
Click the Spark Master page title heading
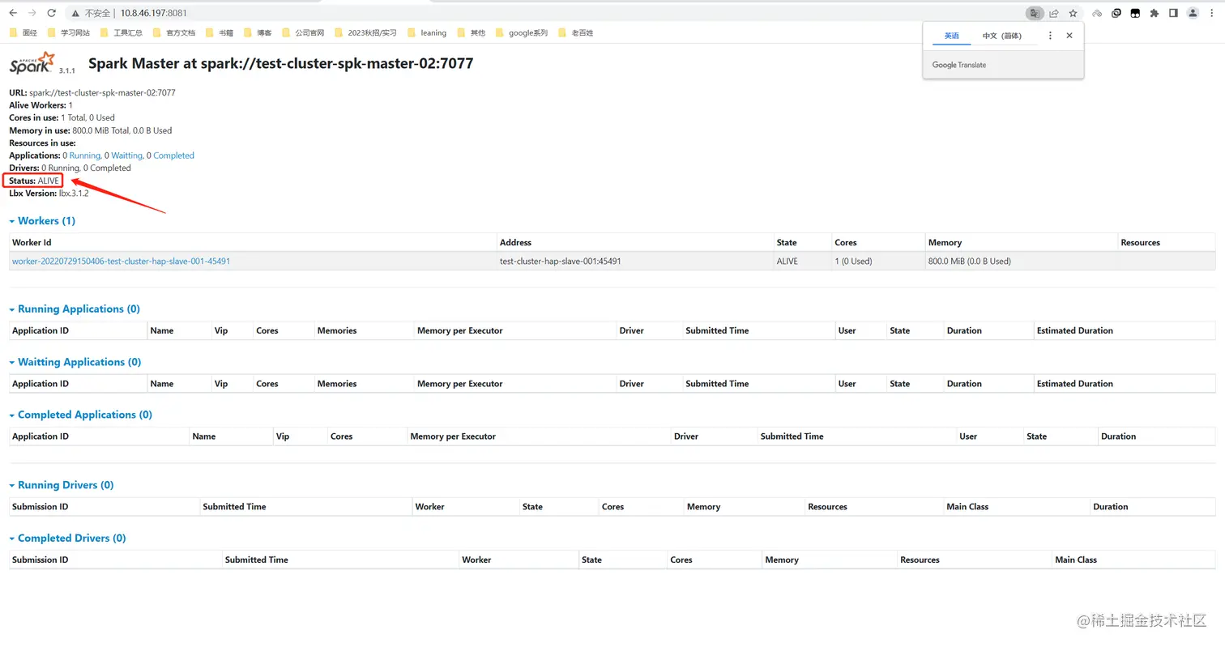pos(280,64)
